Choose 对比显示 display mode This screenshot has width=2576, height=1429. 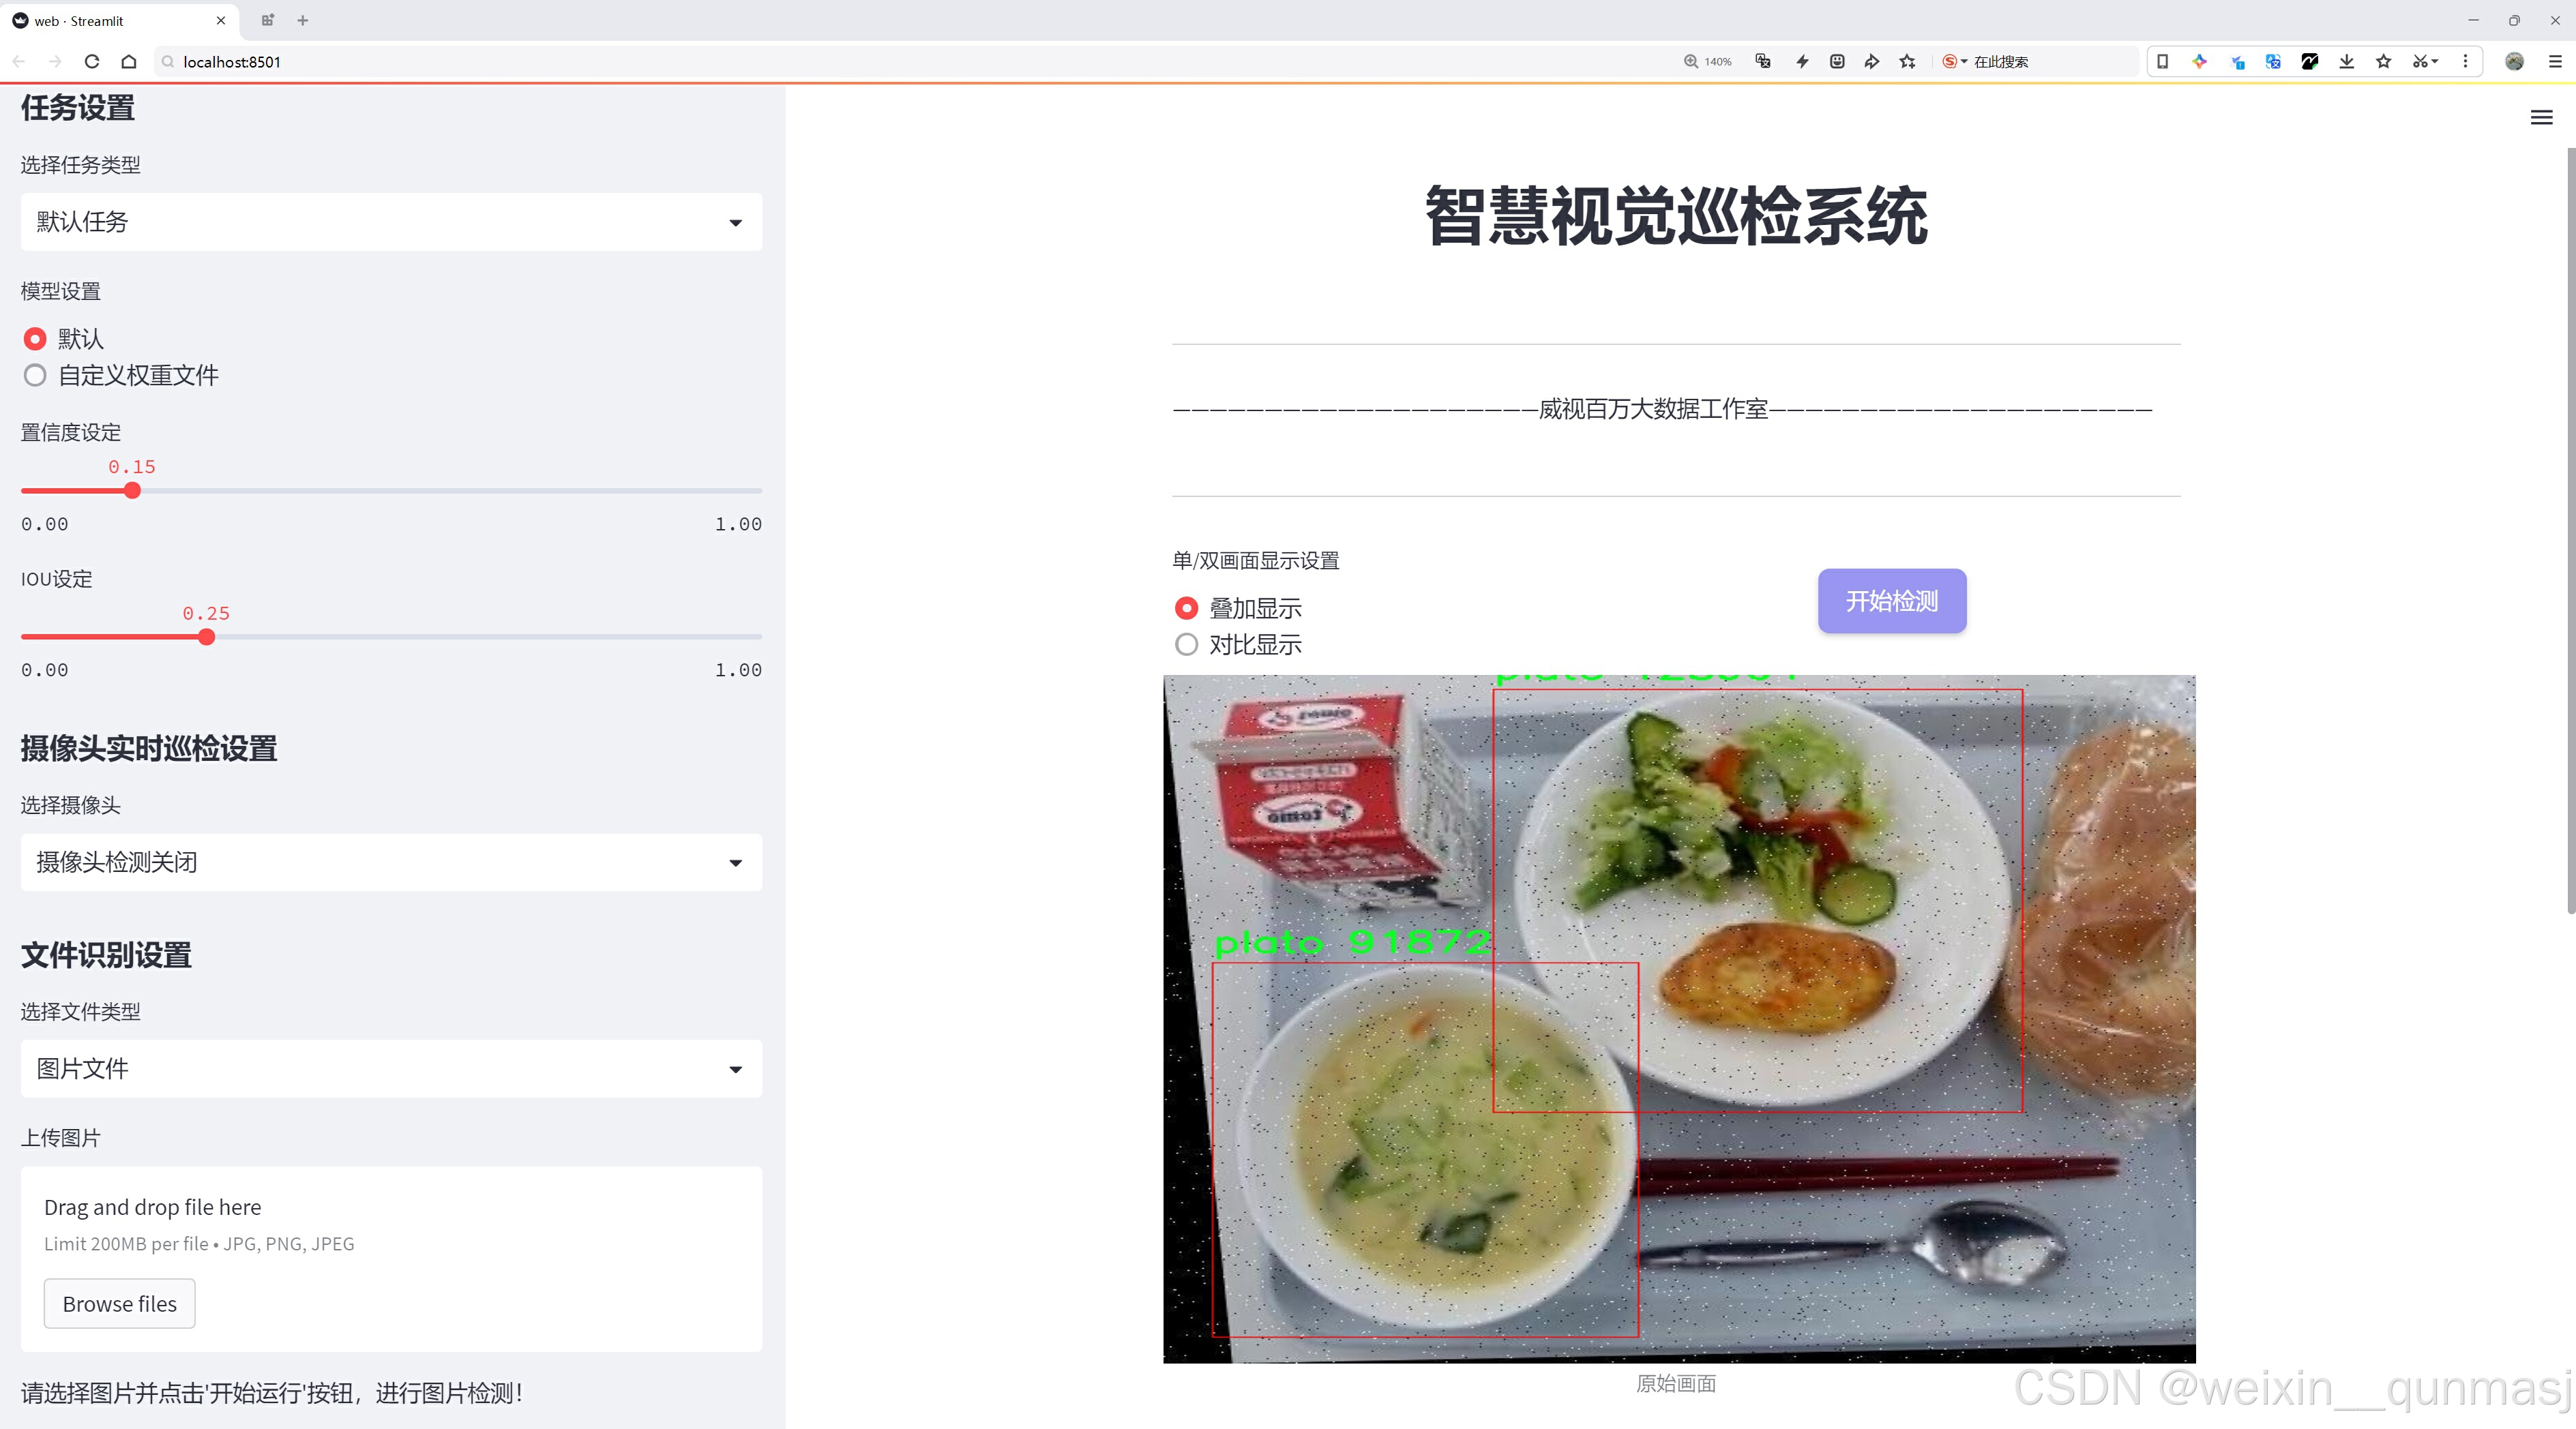(x=1186, y=644)
